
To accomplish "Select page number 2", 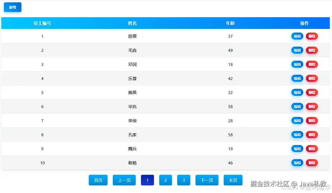I will (165, 180).
